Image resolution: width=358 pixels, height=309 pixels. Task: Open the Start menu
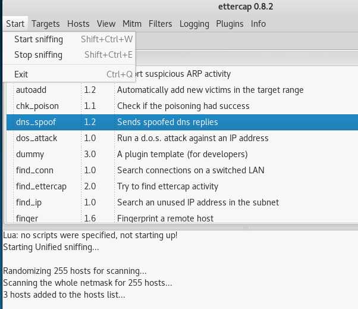(x=15, y=24)
